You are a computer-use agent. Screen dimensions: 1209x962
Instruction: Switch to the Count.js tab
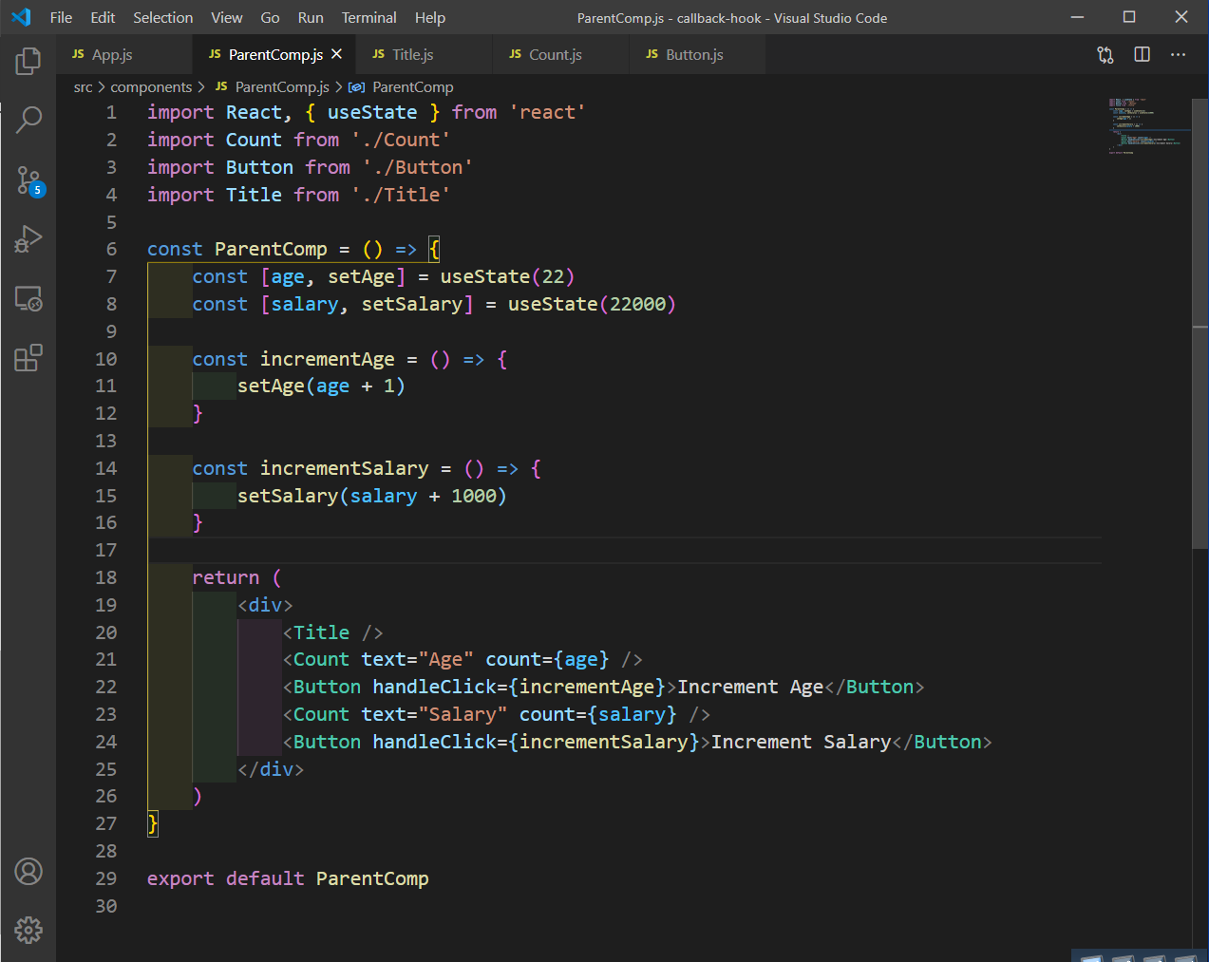coord(560,54)
